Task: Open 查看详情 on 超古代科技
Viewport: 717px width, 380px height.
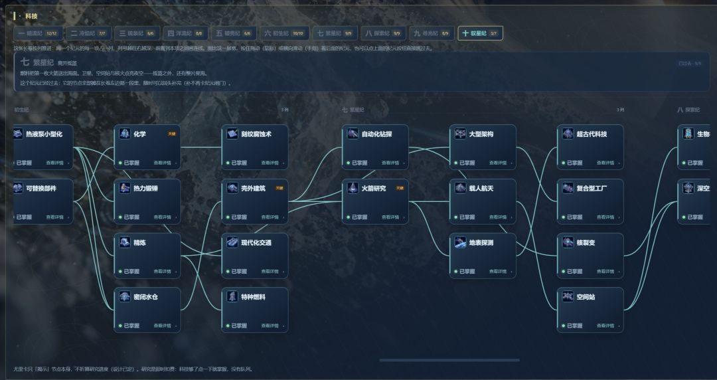Action: (607, 163)
